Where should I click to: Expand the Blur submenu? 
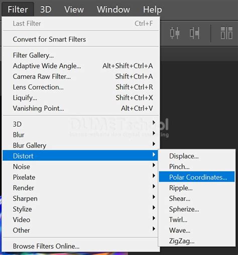coord(80,135)
